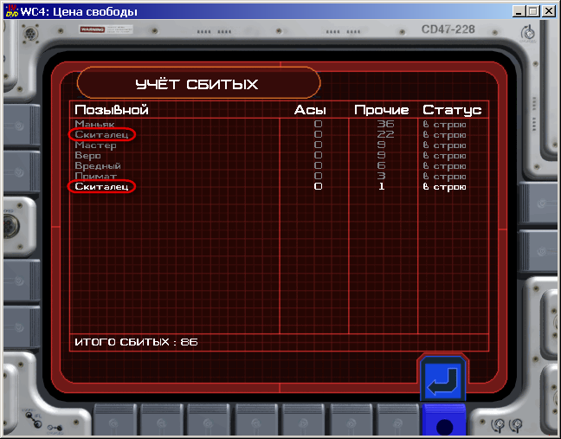This screenshot has width=561, height=439.
Task: Select the Асы column header
Action: coord(310,110)
